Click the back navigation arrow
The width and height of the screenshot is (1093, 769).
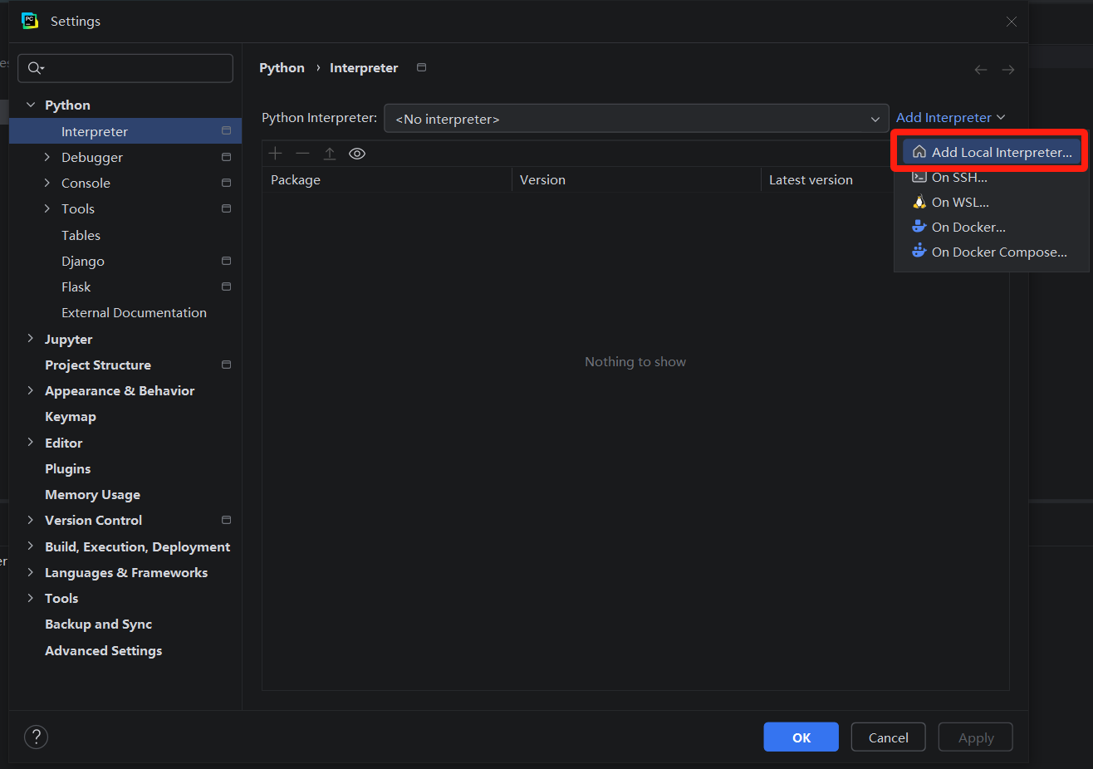(981, 70)
